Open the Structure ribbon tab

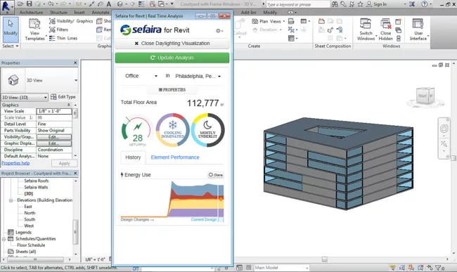tap(58, 13)
